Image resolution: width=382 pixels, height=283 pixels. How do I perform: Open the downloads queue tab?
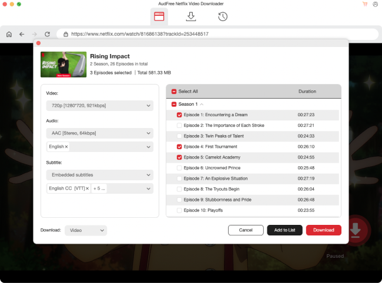[x=191, y=16]
